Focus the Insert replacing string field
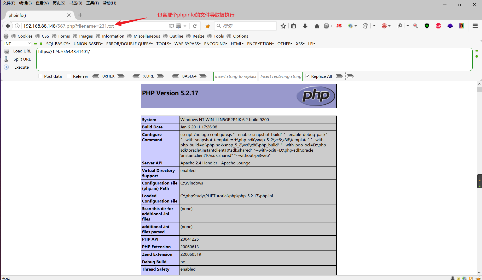Image resolution: width=482 pixels, height=280 pixels. [x=281, y=76]
